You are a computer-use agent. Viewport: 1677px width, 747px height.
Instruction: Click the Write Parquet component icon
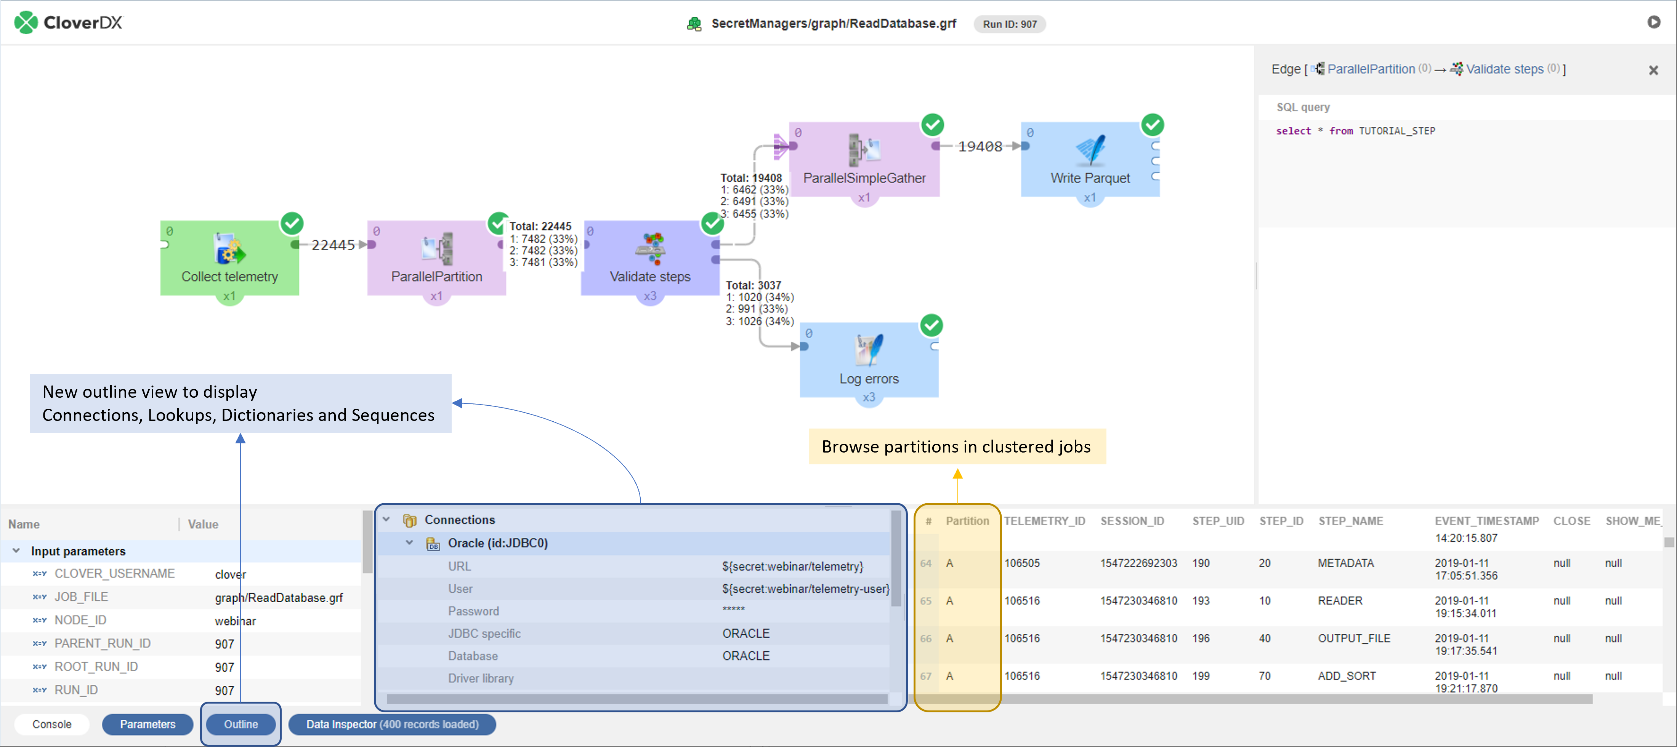(x=1090, y=150)
